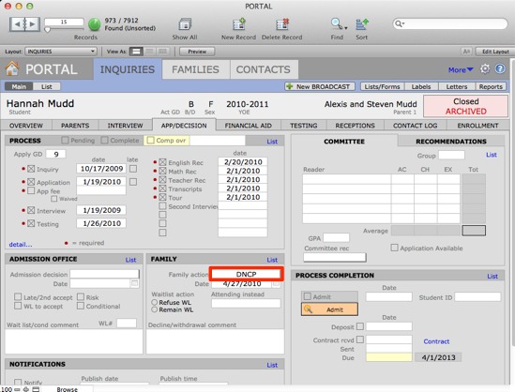
Task: Click the New BROADCAST button
Action: click(x=320, y=86)
